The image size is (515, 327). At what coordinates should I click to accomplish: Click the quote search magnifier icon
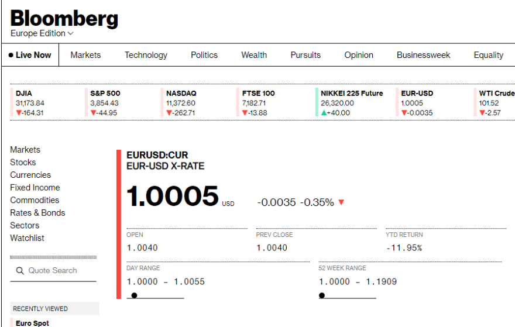[x=20, y=271]
